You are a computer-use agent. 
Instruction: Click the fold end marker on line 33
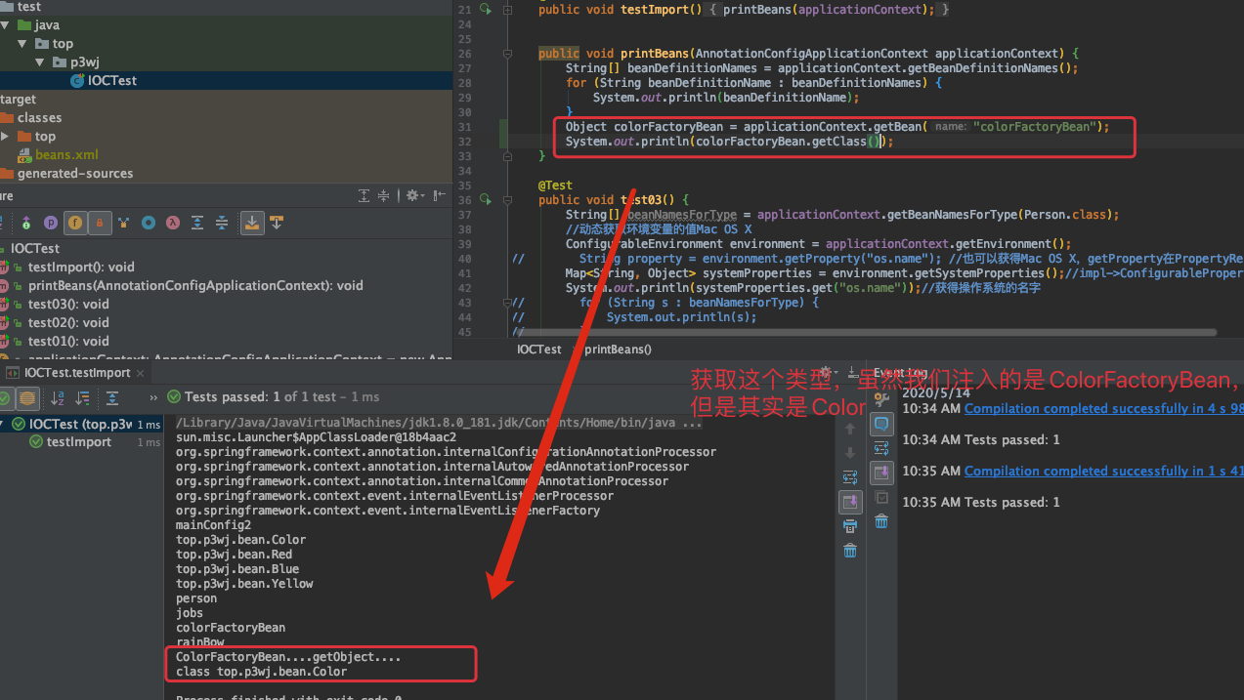pyautogui.click(x=509, y=156)
